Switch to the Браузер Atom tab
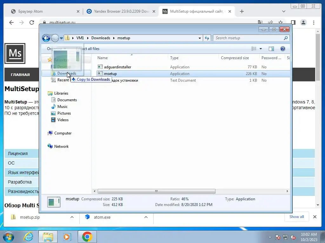Screen dimensions: 325x243 [30, 11]
